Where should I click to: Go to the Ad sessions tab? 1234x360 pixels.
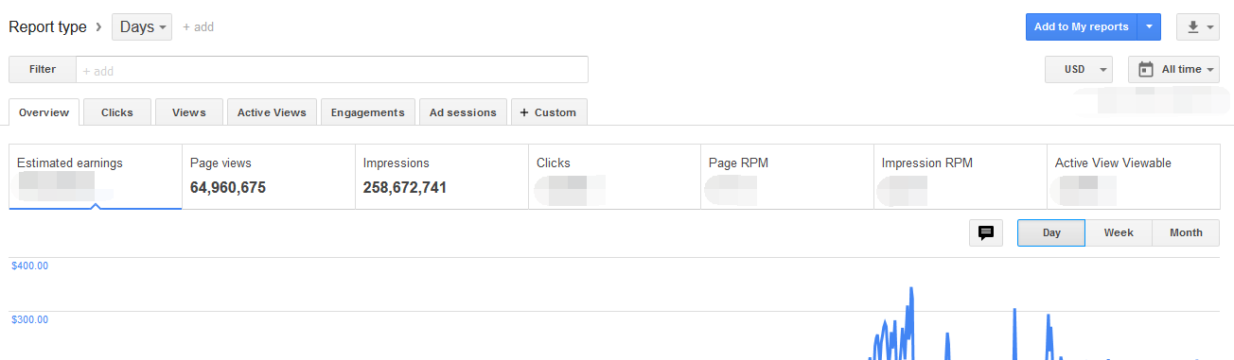[x=463, y=112]
